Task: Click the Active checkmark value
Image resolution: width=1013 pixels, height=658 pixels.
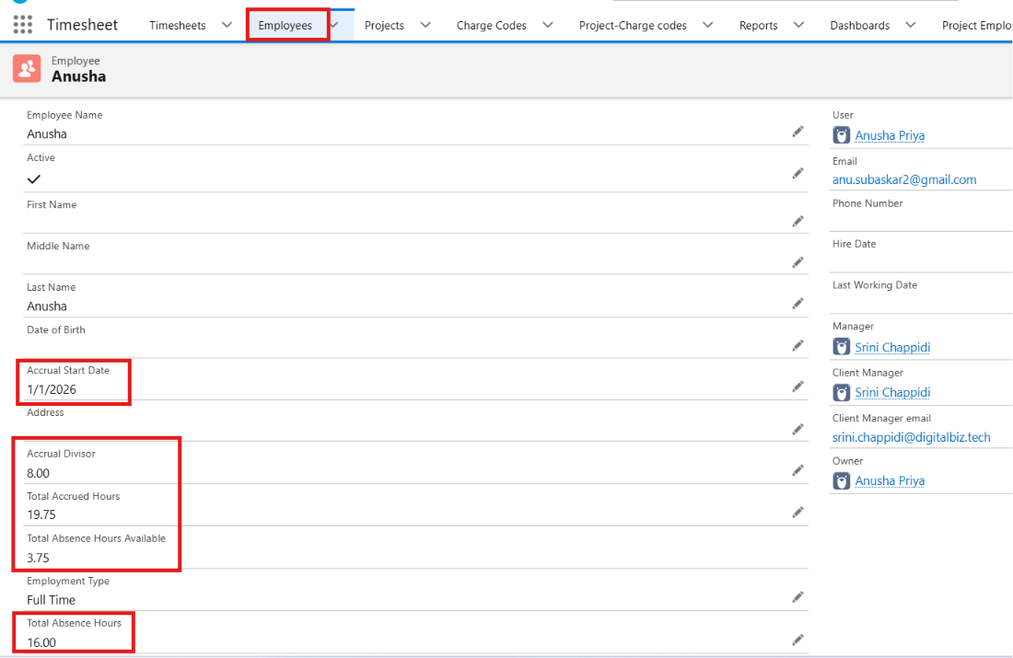Action: click(33, 179)
